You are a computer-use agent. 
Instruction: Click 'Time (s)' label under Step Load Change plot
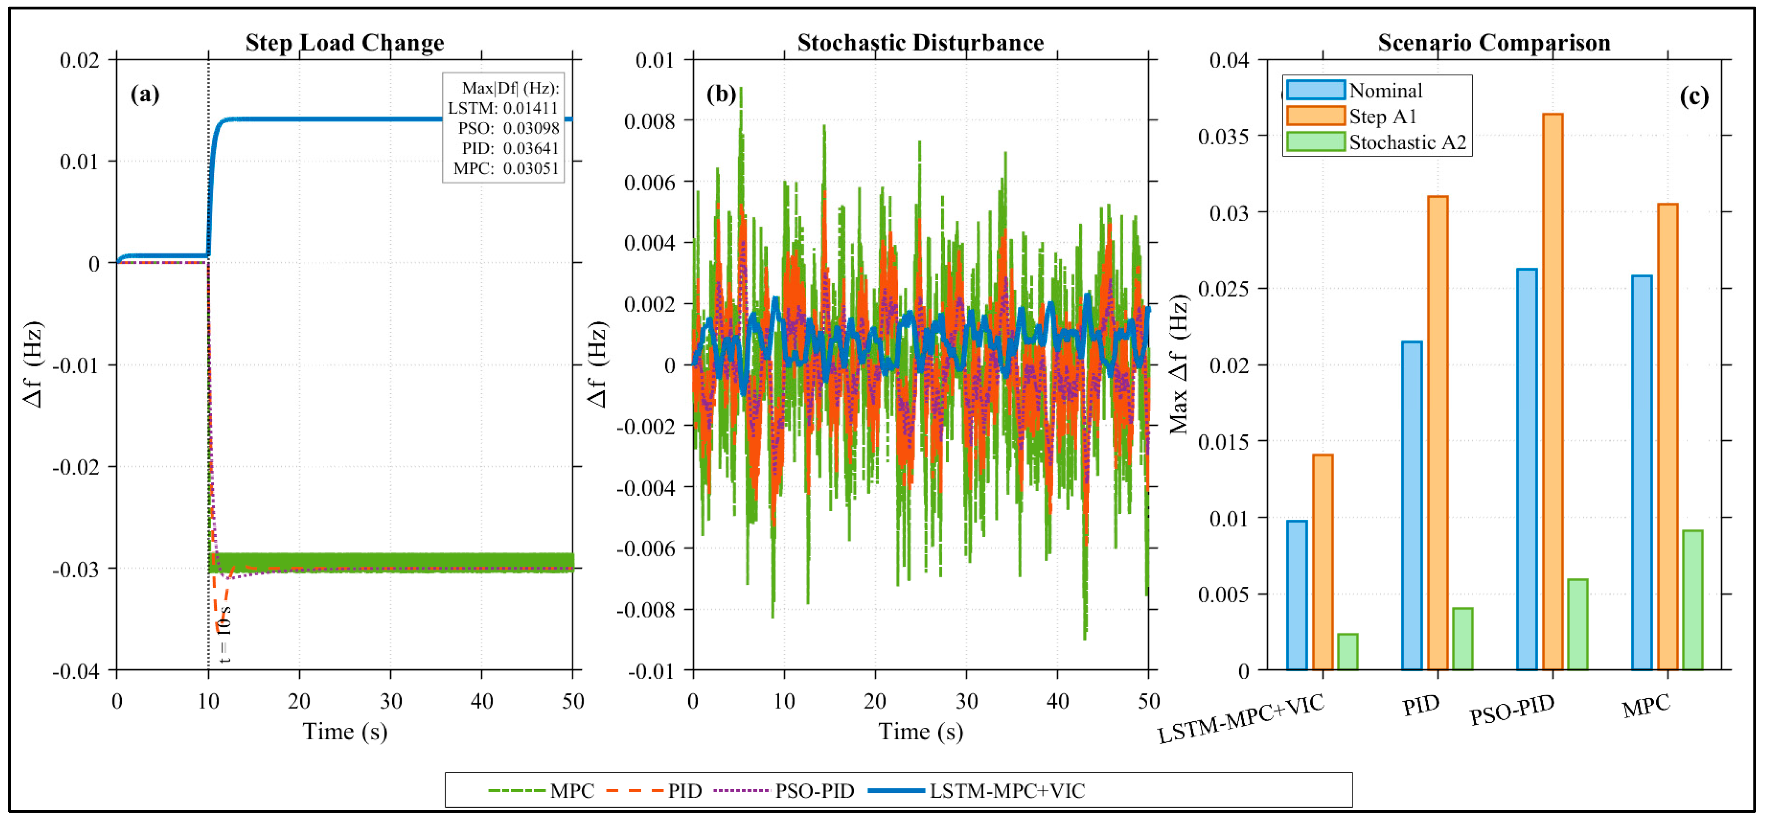click(345, 731)
